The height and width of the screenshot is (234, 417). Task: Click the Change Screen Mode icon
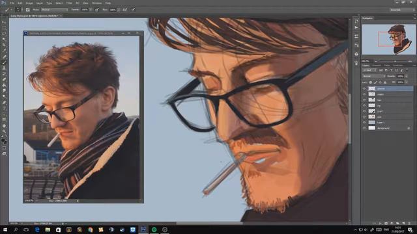[4, 153]
